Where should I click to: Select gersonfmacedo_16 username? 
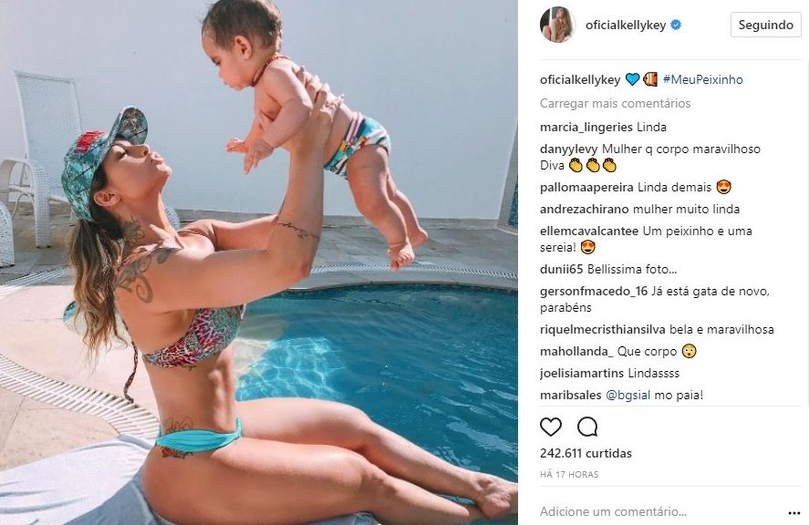click(594, 292)
